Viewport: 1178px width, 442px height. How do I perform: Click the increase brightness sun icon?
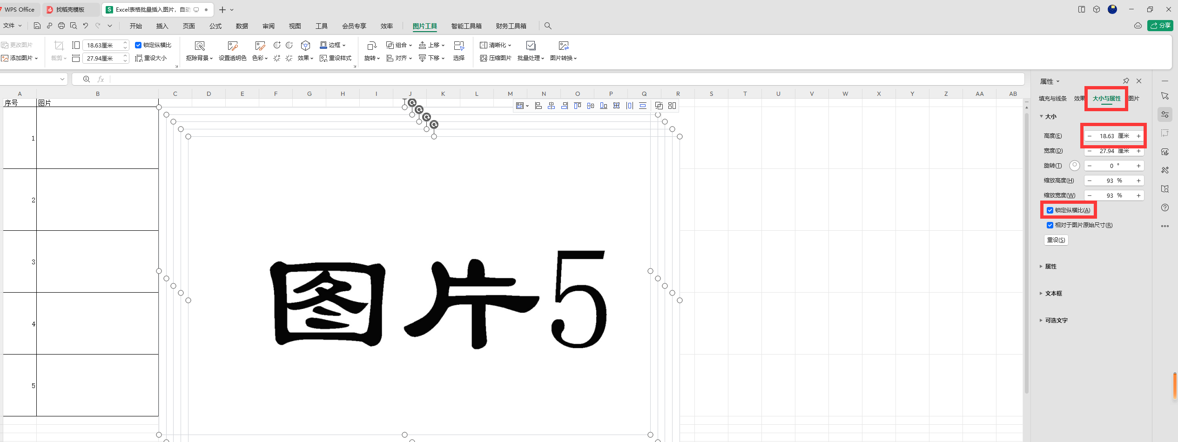tap(277, 58)
